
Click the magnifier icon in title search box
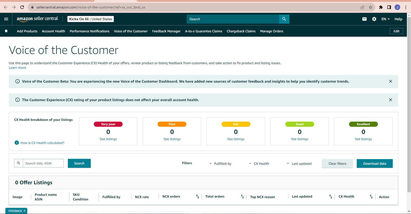click(x=19, y=163)
